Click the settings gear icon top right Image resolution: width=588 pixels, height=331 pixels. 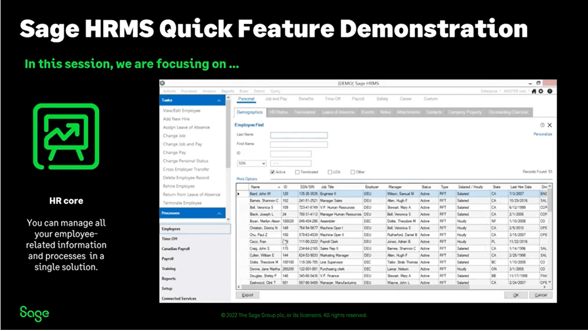point(541,92)
